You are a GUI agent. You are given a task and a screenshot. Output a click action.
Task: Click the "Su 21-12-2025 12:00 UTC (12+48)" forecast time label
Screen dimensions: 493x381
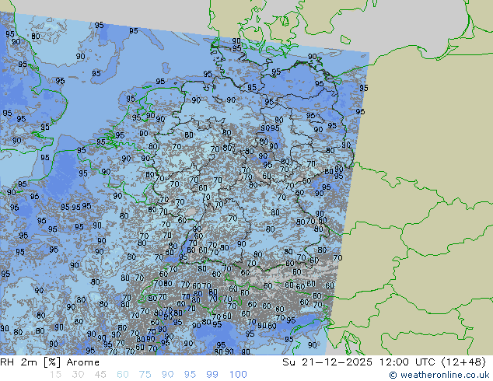click(x=384, y=362)
